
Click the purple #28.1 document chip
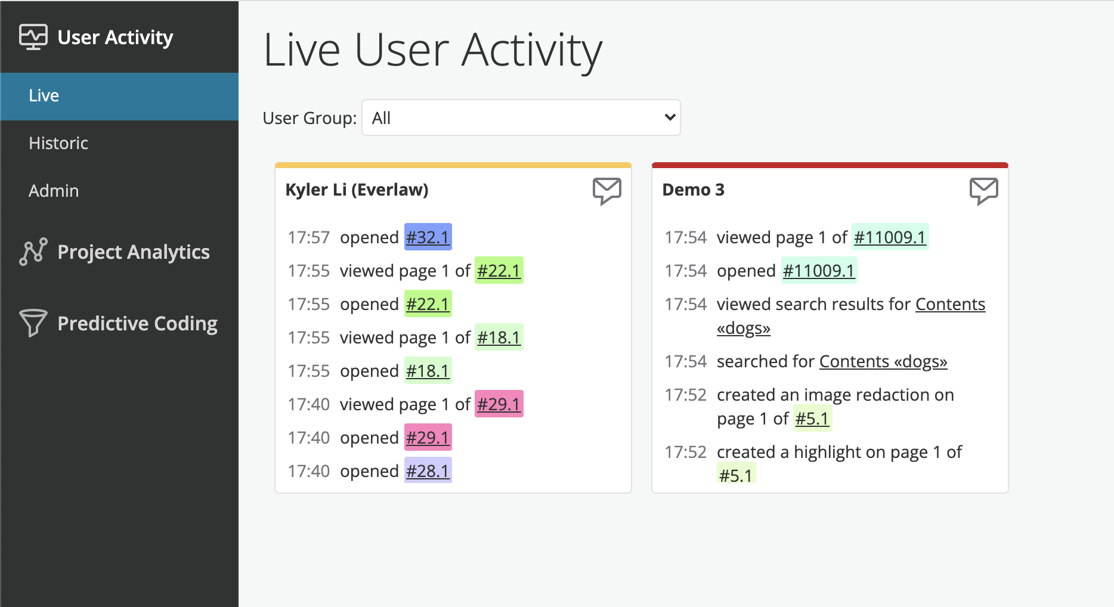point(427,470)
